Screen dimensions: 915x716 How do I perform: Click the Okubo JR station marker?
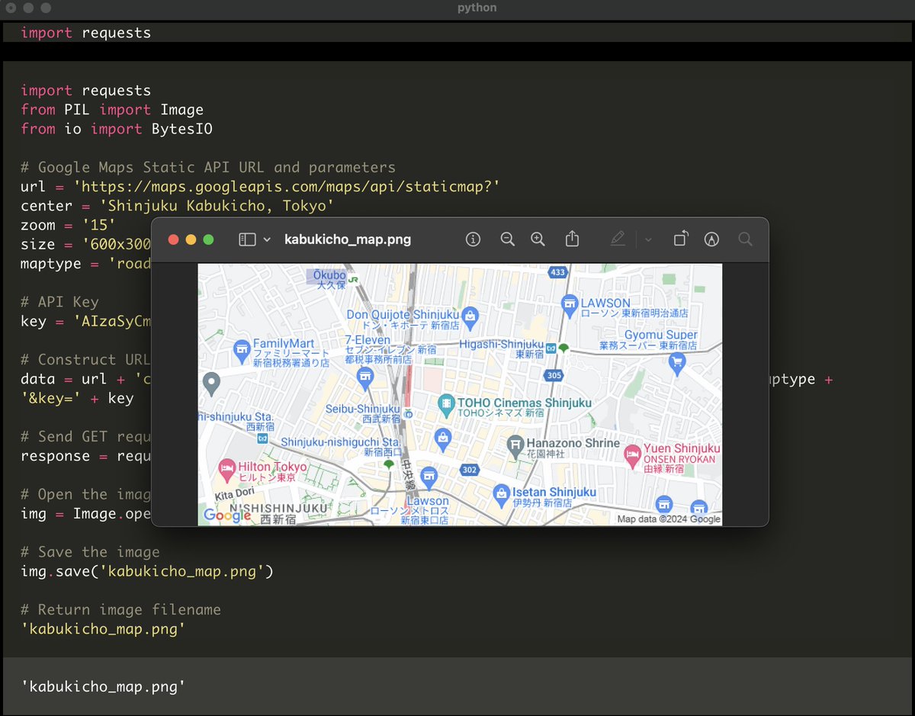pos(353,280)
